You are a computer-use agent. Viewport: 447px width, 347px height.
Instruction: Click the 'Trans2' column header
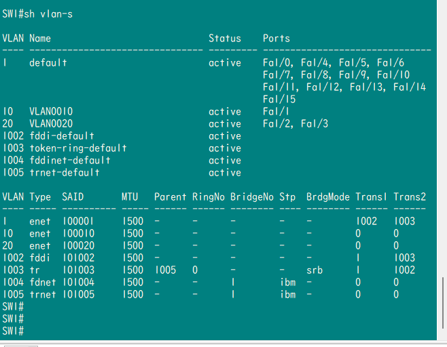point(410,197)
